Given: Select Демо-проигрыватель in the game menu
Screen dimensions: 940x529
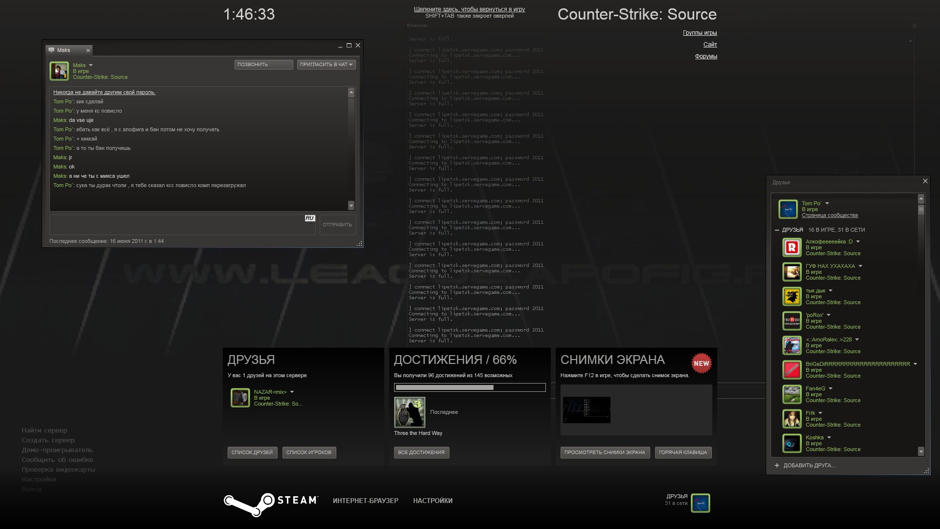Looking at the screenshot, I should click(x=57, y=450).
